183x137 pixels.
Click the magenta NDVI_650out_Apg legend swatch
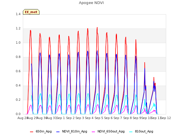click(x=94, y=132)
